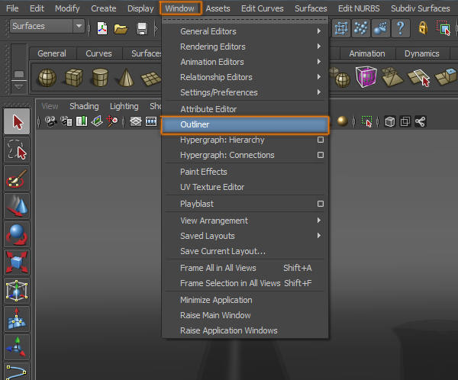This screenshot has width=458, height=380.
Task: Select the Scale tool cube icon
Action: pos(17,262)
